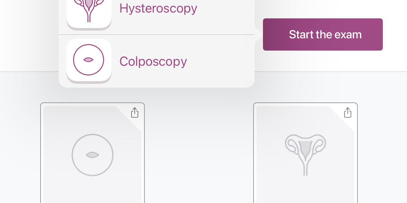Click the grey uterus icon in the right document
407x203 pixels.
(305, 155)
